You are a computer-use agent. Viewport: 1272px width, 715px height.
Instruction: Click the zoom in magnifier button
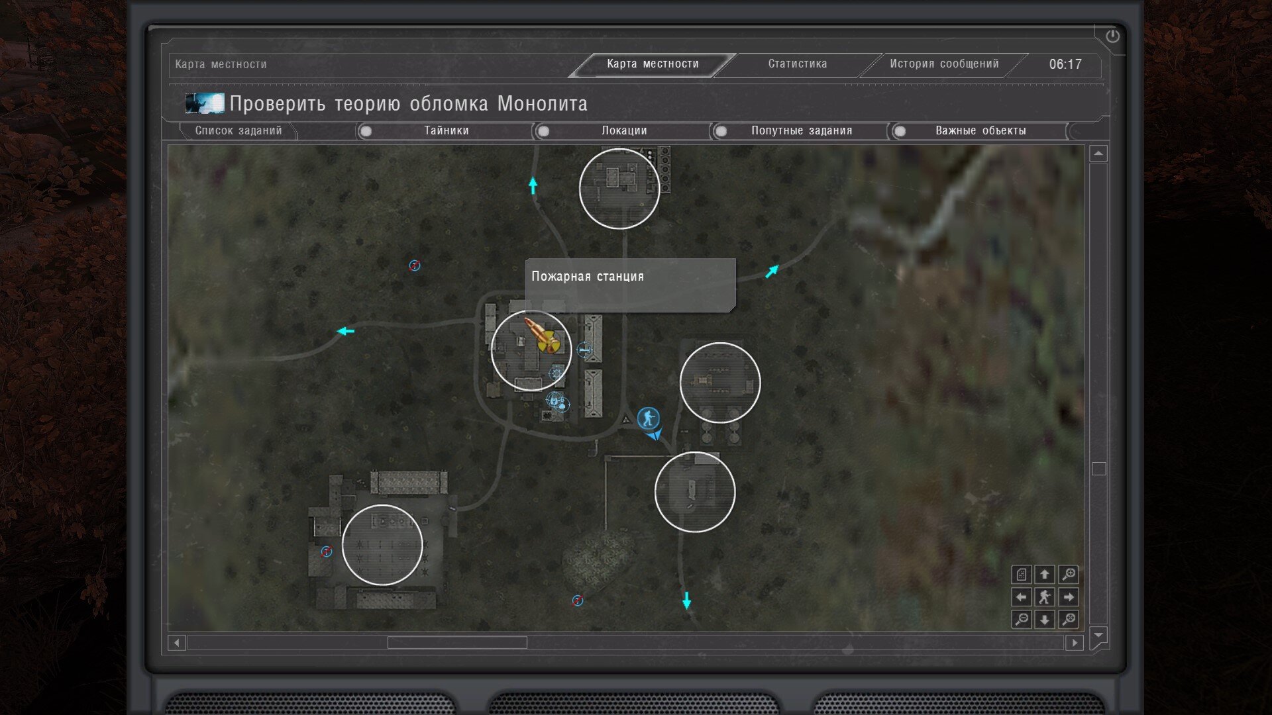click(1068, 574)
